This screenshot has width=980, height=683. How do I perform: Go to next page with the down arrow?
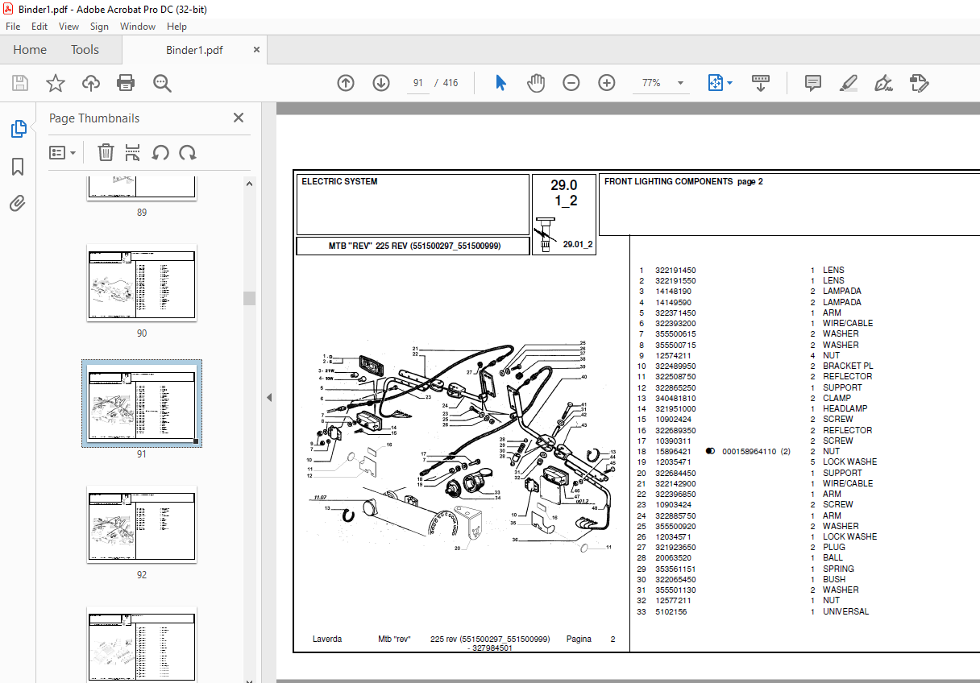(381, 83)
